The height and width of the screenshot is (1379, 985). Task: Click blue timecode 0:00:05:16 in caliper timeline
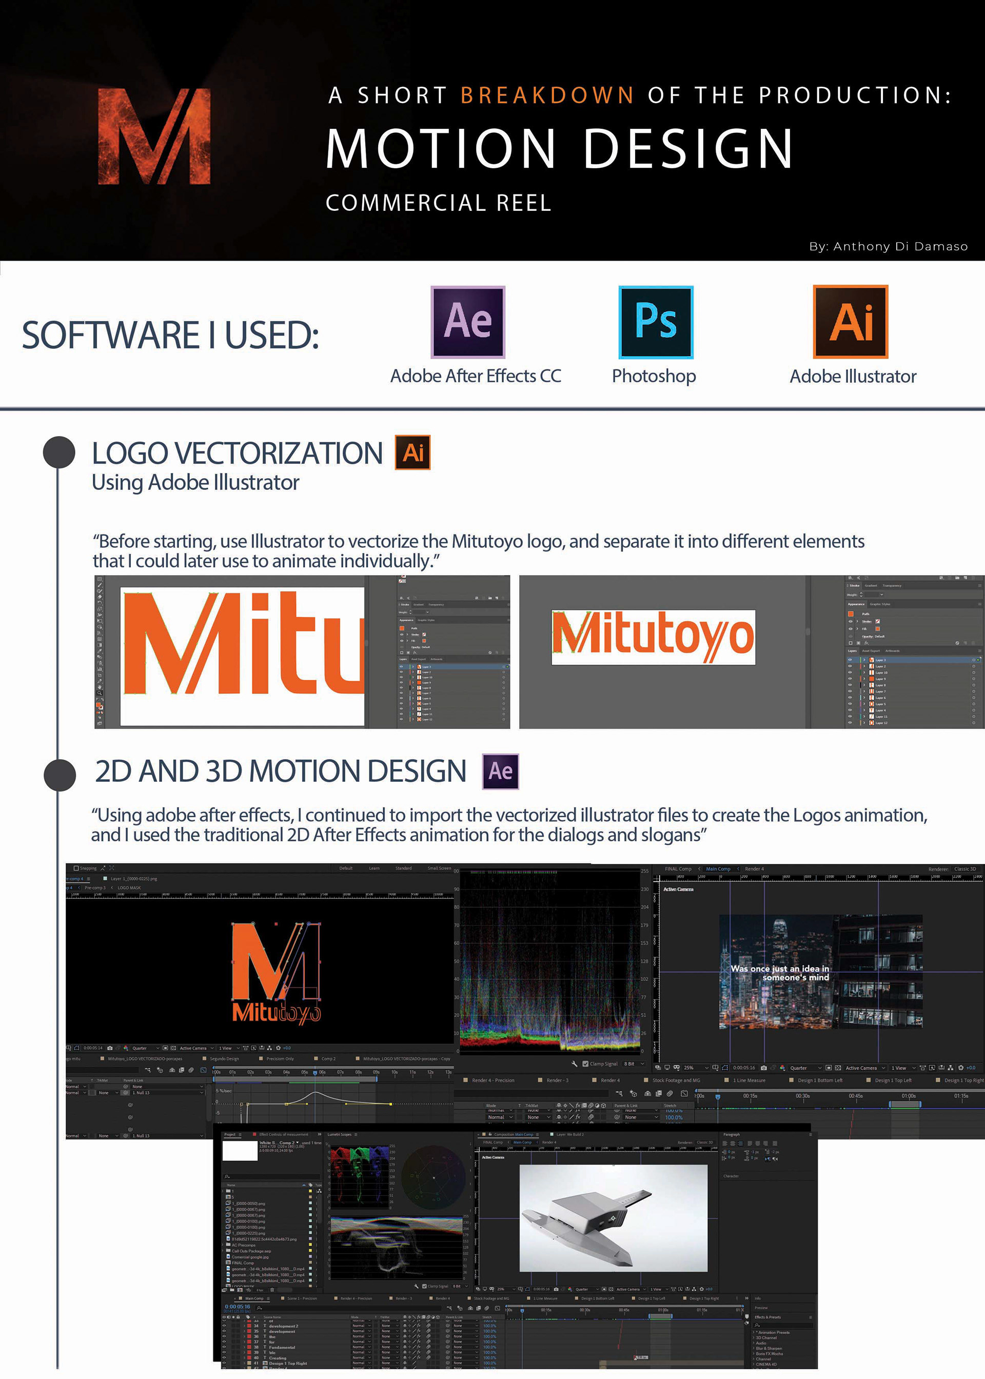point(238,1307)
